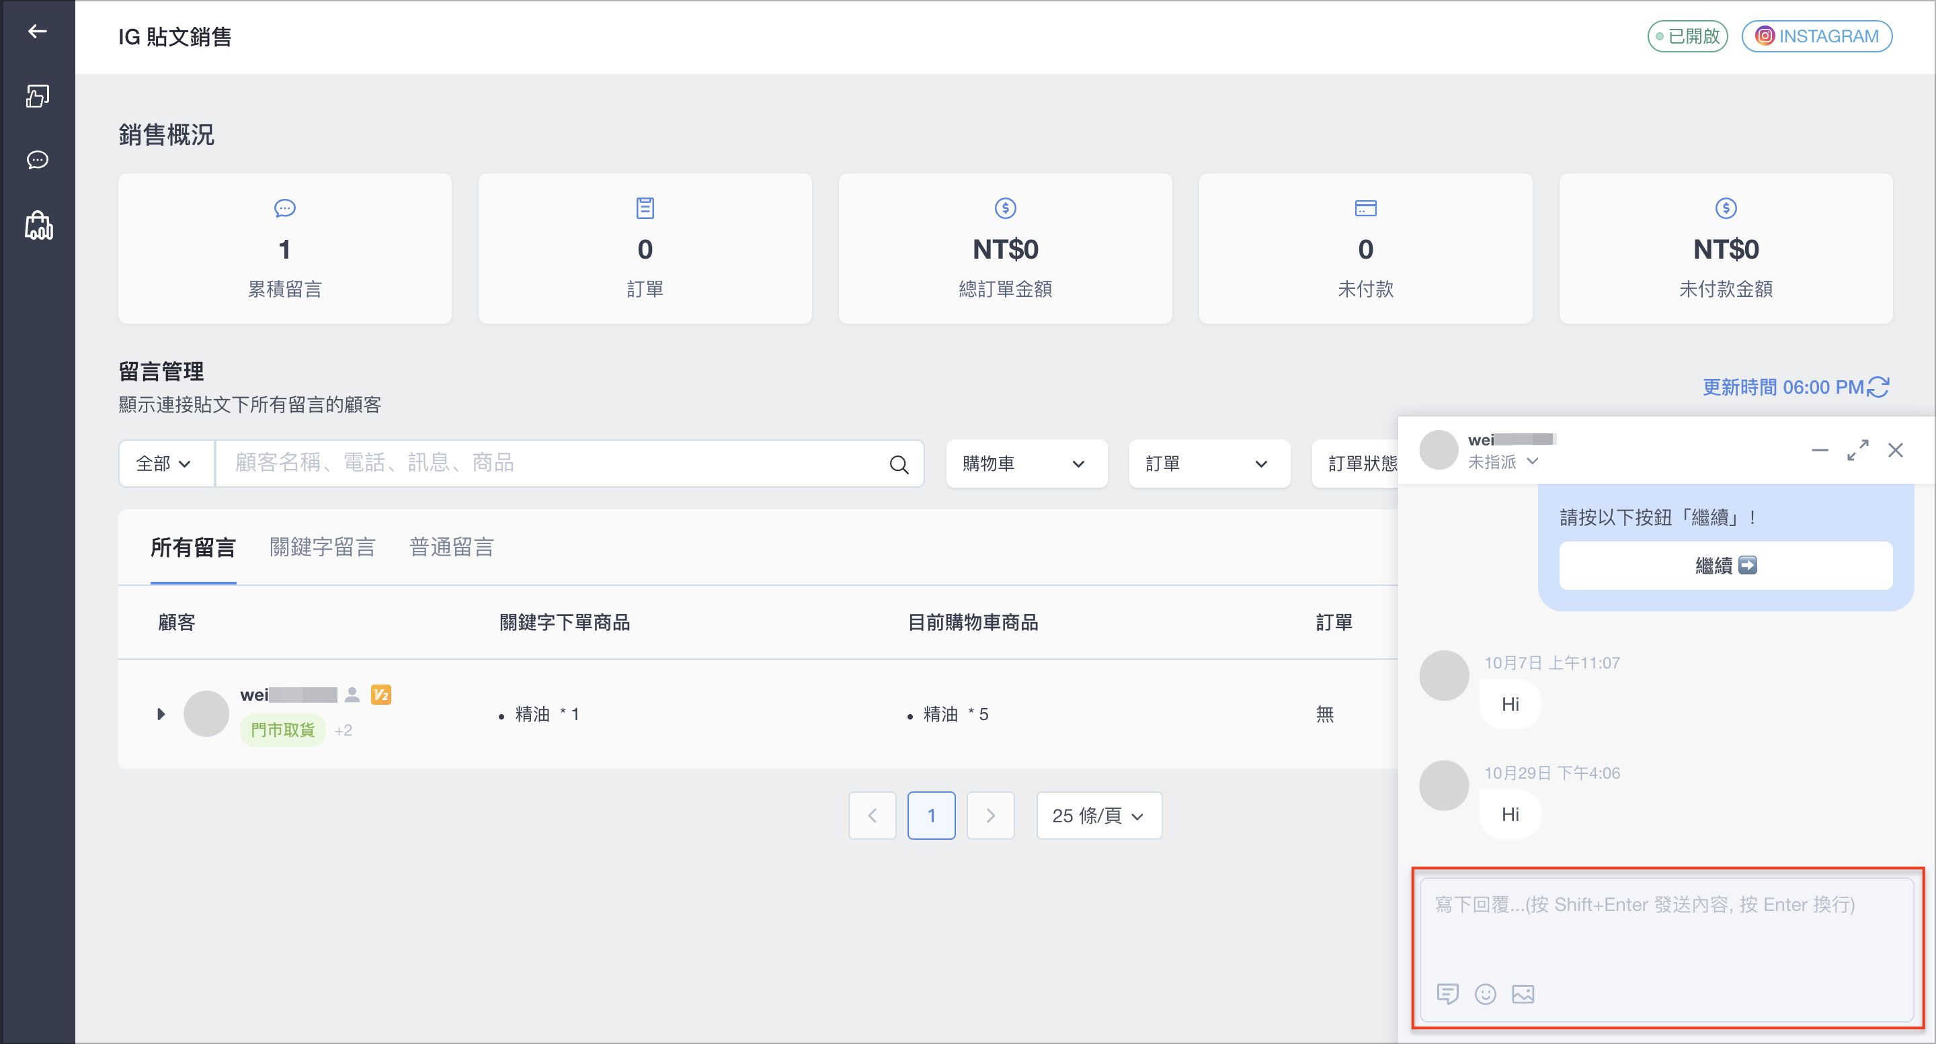Click the 顧客 column header

177,623
